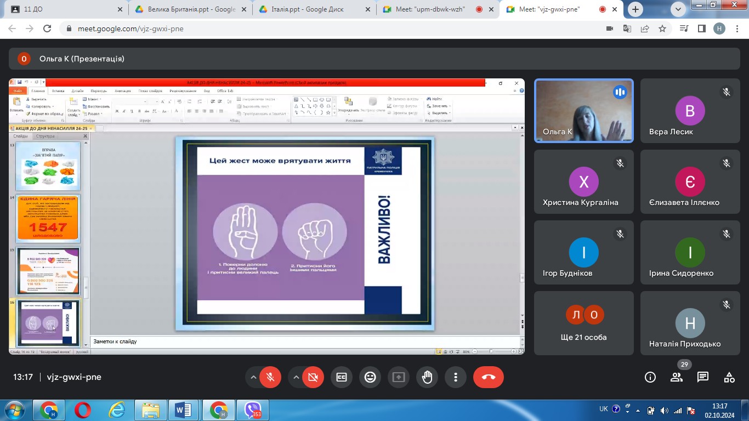Screen dimensions: 749x421
Task: Expand video settings arrow beside camera
Action: 296,377
